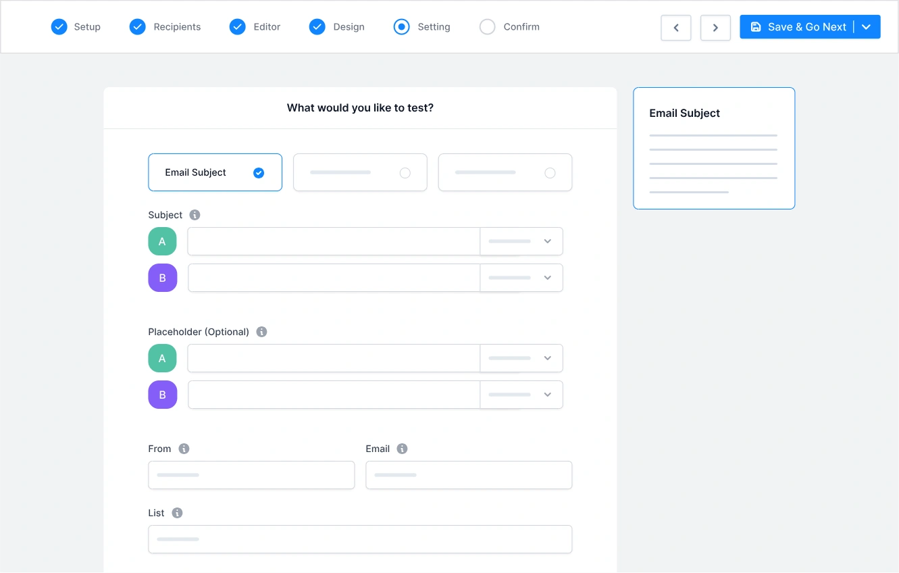Click into the List input field
The width and height of the screenshot is (899, 573).
coord(360,539)
